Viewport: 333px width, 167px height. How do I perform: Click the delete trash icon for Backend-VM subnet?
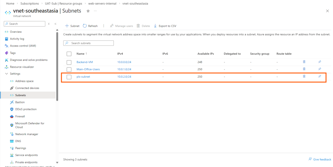coord(304,61)
